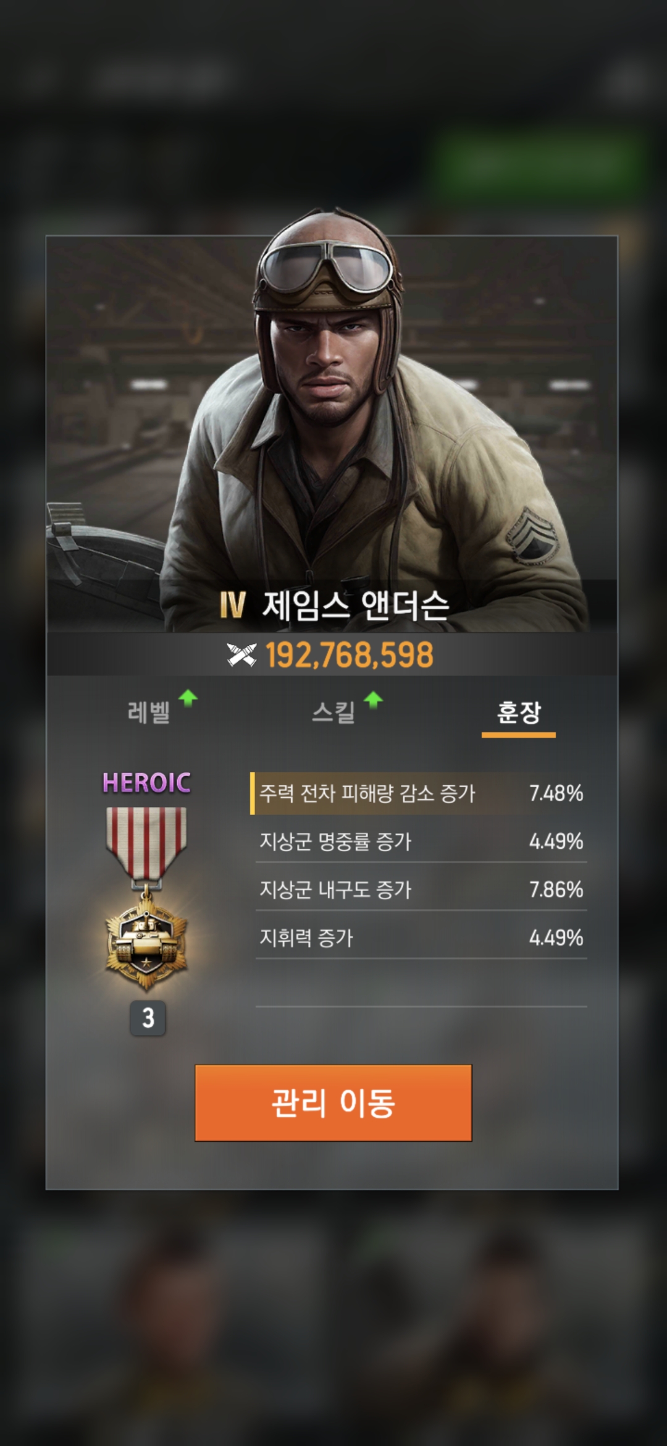The image size is (667, 1446).
Task: Tap the HEROIC rarity label
Action: [146, 783]
